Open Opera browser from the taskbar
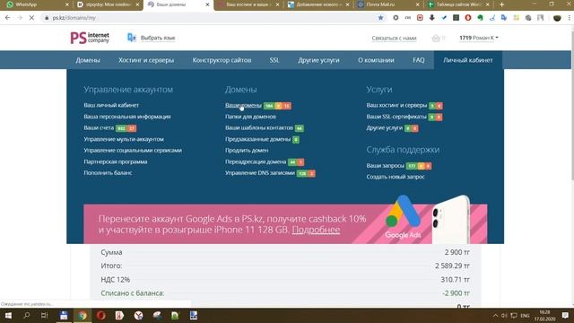This screenshot has height=323, width=574. 101,315
